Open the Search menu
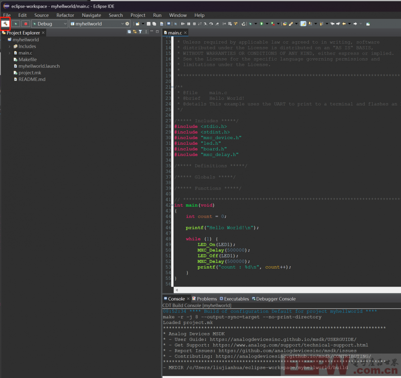The width and height of the screenshot is (401, 378). pyautogui.click(x=115, y=15)
